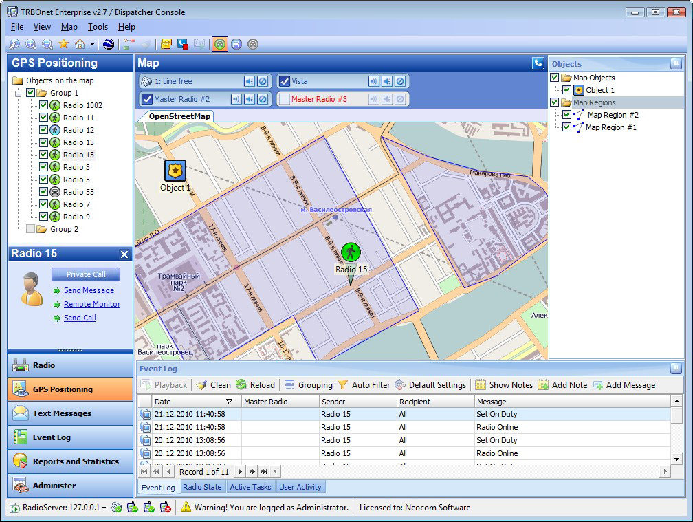Open the RadioServer 127.0.0.1 dropdown arrow
The width and height of the screenshot is (693, 522).
click(104, 508)
